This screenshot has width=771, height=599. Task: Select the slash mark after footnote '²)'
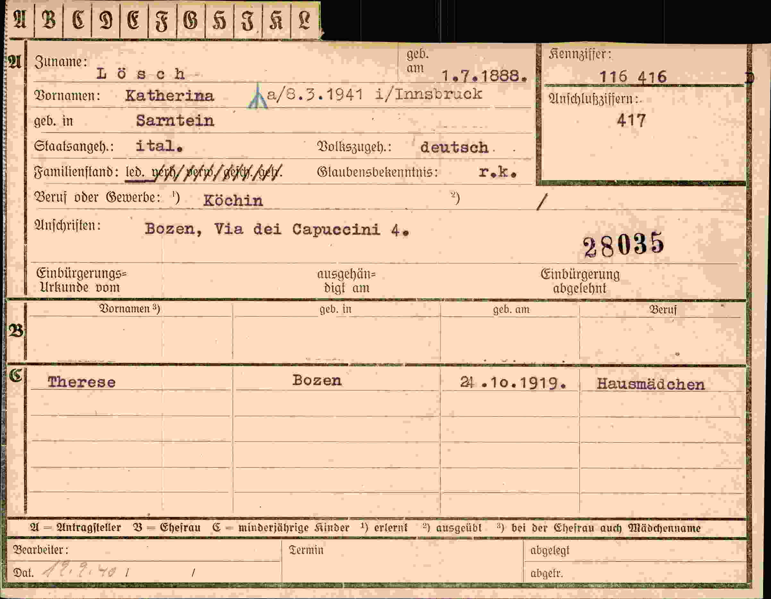point(542,202)
